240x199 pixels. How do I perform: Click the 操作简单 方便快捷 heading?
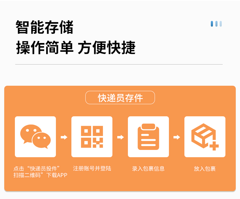(76, 48)
